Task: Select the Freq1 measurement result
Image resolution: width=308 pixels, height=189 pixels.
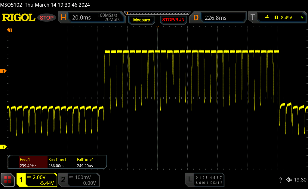Action: pyautogui.click(x=27, y=163)
